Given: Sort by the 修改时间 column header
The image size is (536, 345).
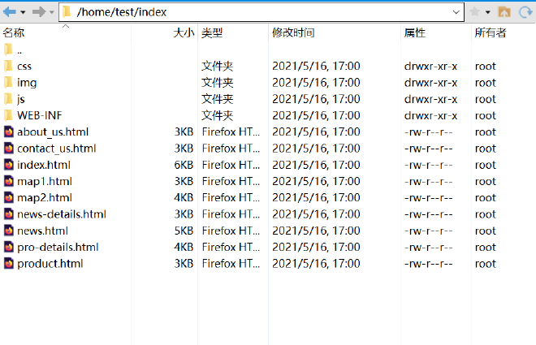Looking at the screenshot, I should click(293, 32).
